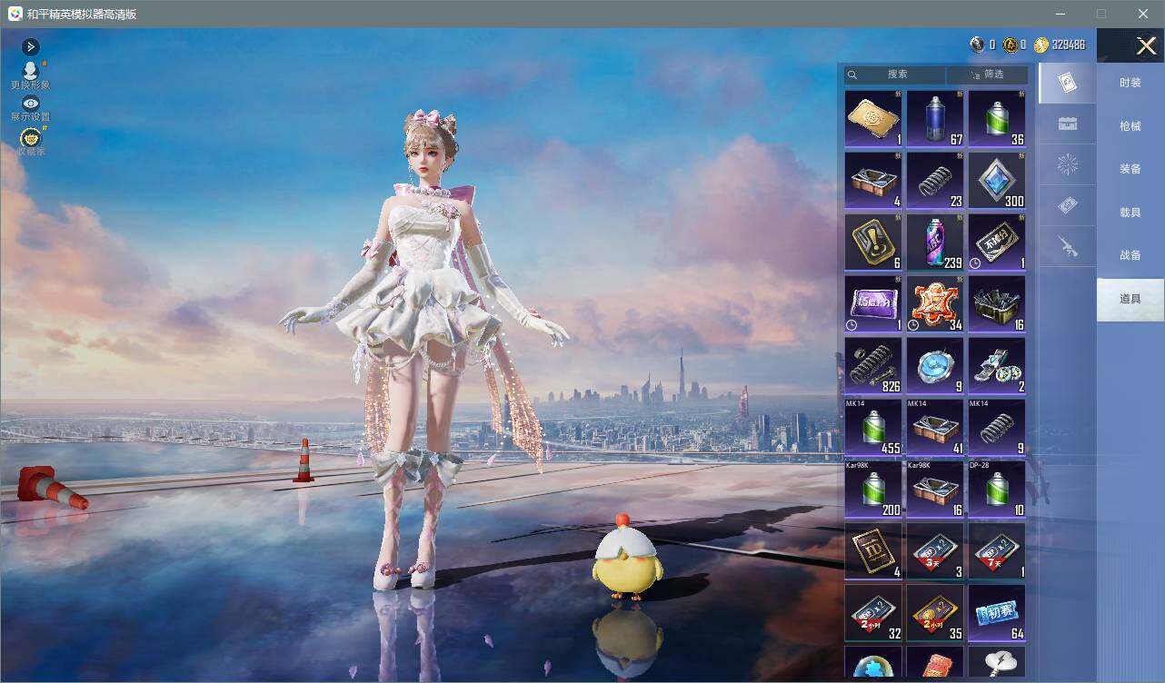Expand the arrow button at top-left corner

coord(31,46)
